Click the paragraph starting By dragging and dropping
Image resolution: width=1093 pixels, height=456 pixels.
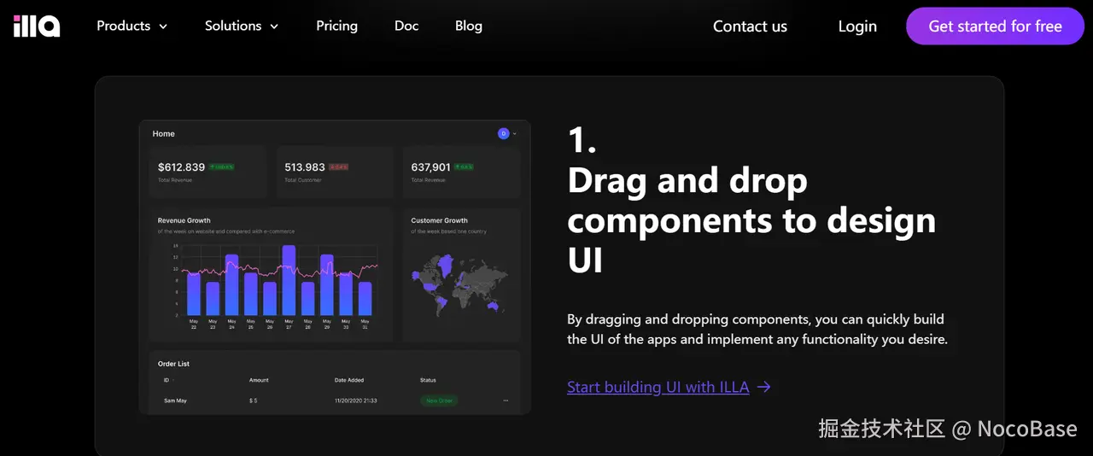coord(757,329)
